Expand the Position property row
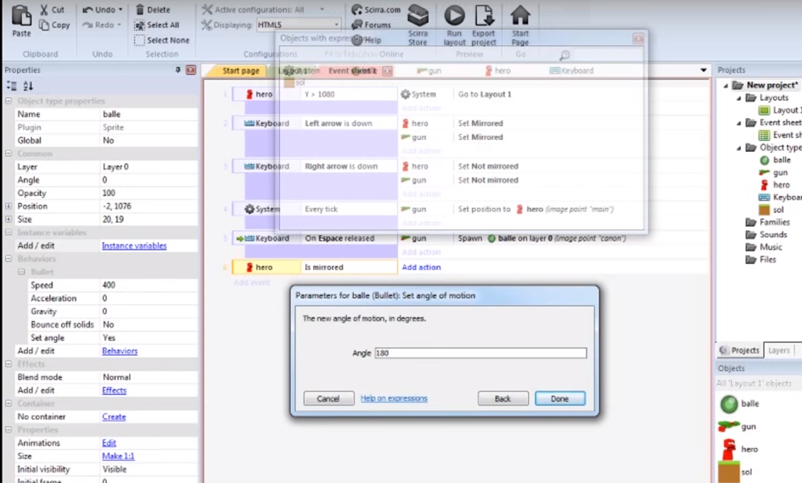Viewport: 802px width, 483px height. [8, 206]
